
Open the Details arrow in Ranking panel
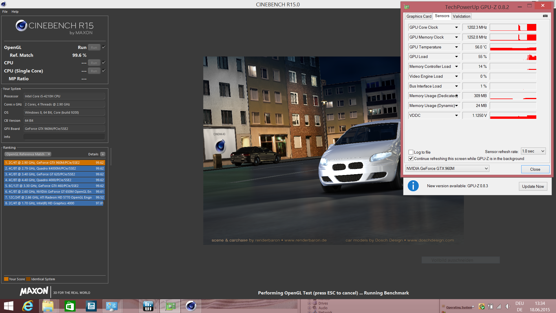(103, 154)
